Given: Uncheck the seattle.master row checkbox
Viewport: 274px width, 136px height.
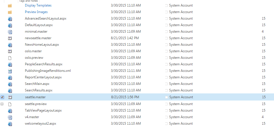Looking at the screenshot, I should (2, 97).
